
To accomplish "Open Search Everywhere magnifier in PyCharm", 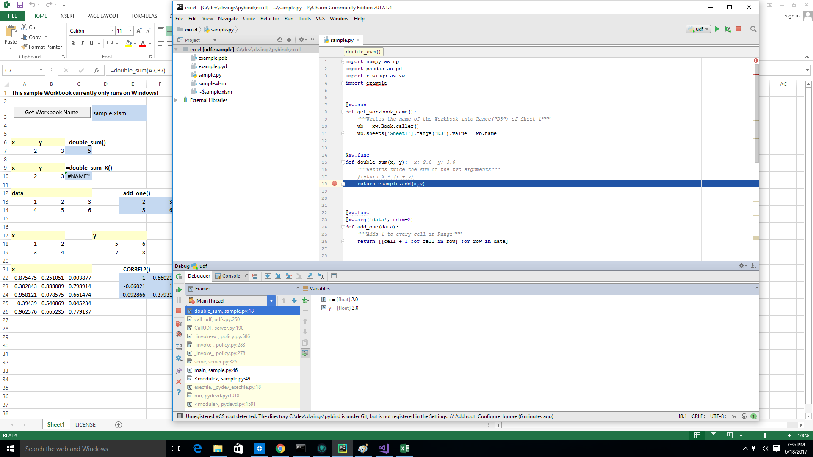I will pos(753,29).
